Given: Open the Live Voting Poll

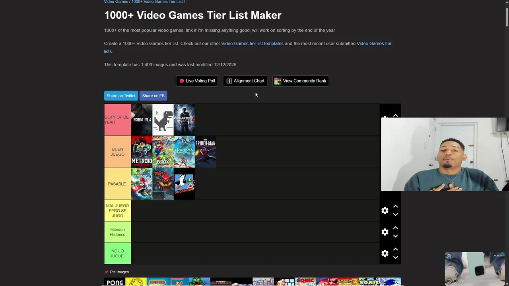Looking at the screenshot, I should pos(197,81).
